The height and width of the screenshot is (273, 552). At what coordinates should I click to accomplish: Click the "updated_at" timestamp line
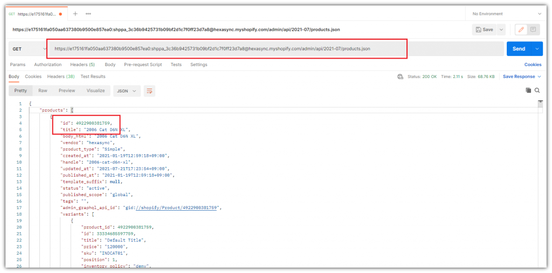(x=115, y=169)
